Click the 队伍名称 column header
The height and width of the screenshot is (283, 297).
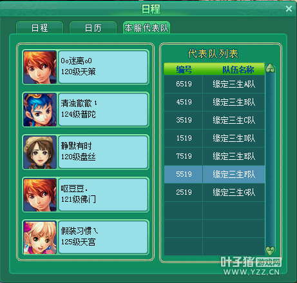pyautogui.click(x=238, y=70)
